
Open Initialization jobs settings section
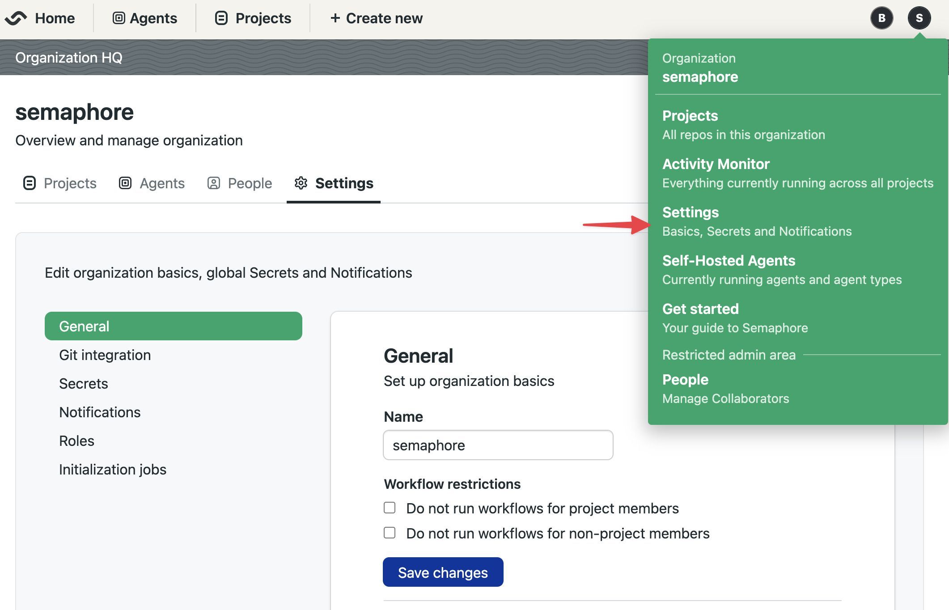113,470
